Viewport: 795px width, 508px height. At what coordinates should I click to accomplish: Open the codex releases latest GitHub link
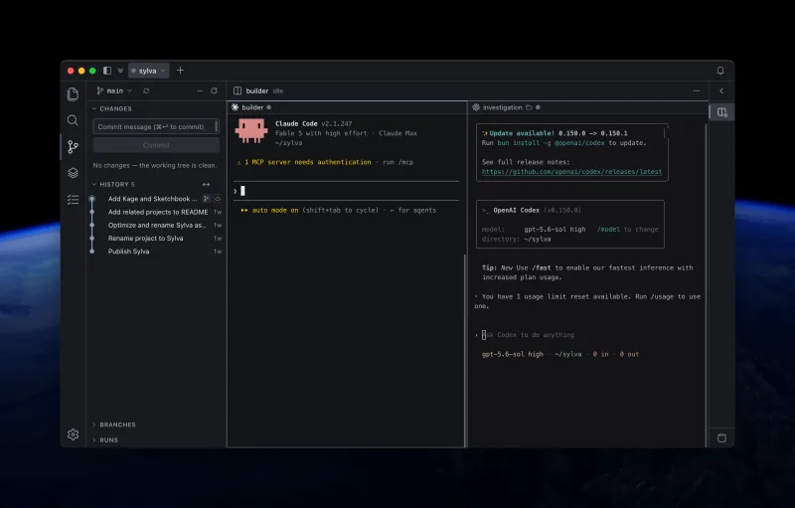571,172
